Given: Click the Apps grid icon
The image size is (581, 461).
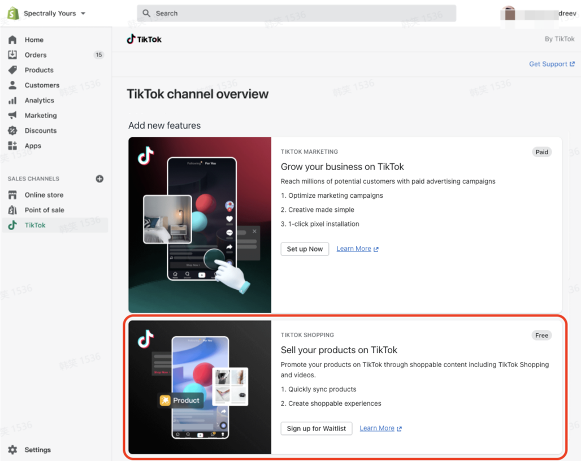Looking at the screenshot, I should pos(12,146).
